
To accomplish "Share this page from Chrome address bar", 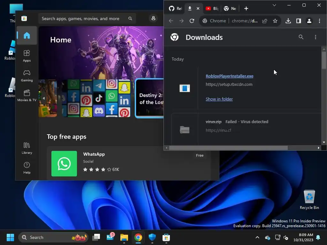I will pyautogui.click(x=265, y=21).
